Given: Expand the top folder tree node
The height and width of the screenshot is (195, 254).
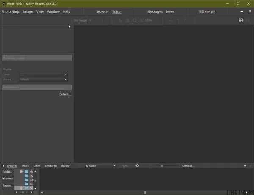Looking at the screenshot, I should pos(22,172).
